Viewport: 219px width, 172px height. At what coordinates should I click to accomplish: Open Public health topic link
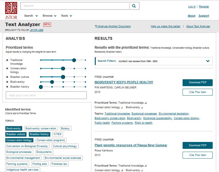(x=102, y=123)
